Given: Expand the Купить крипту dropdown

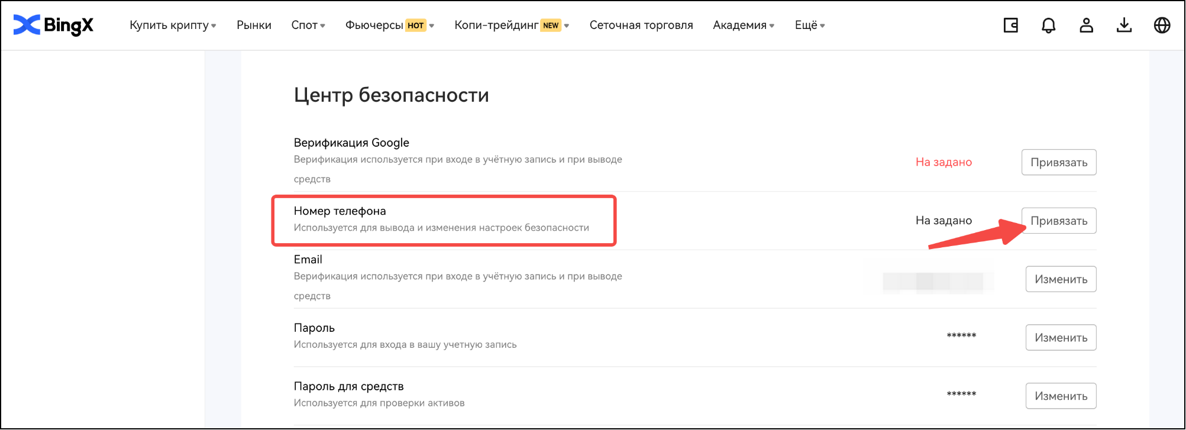Looking at the screenshot, I should 173,25.
